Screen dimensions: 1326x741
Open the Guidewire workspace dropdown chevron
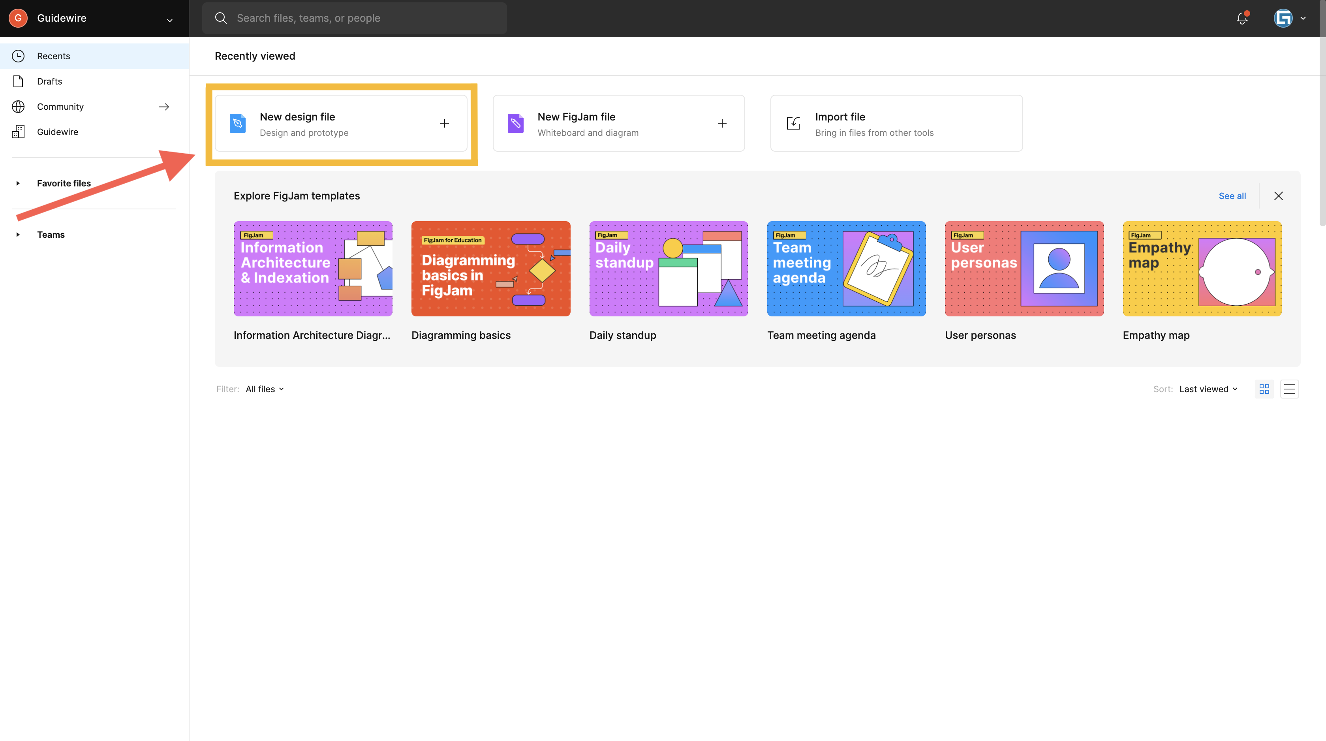(x=169, y=20)
